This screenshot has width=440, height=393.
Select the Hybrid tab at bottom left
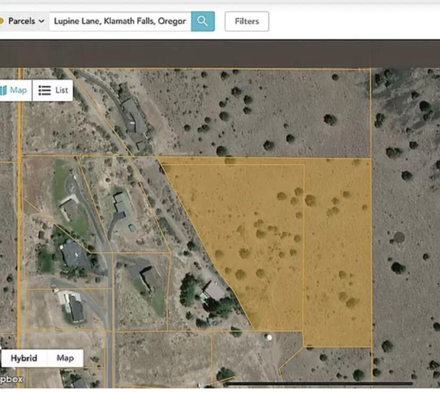24,358
